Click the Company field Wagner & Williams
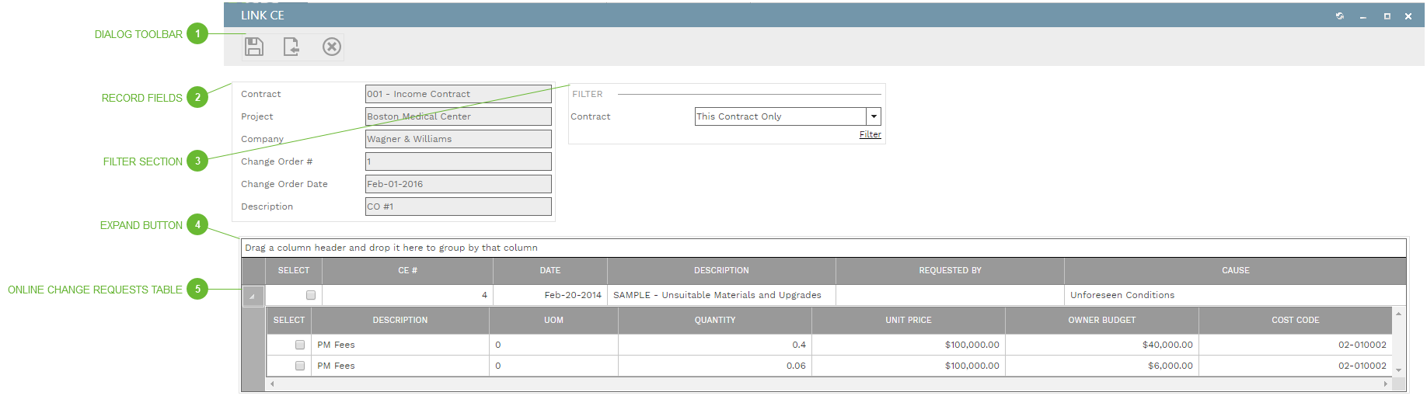1427x413 pixels. tap(459, 139)
